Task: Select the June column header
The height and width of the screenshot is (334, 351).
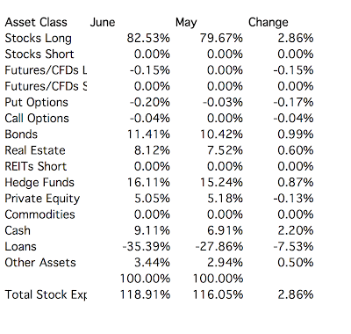Action: click(x=103, y=23)
